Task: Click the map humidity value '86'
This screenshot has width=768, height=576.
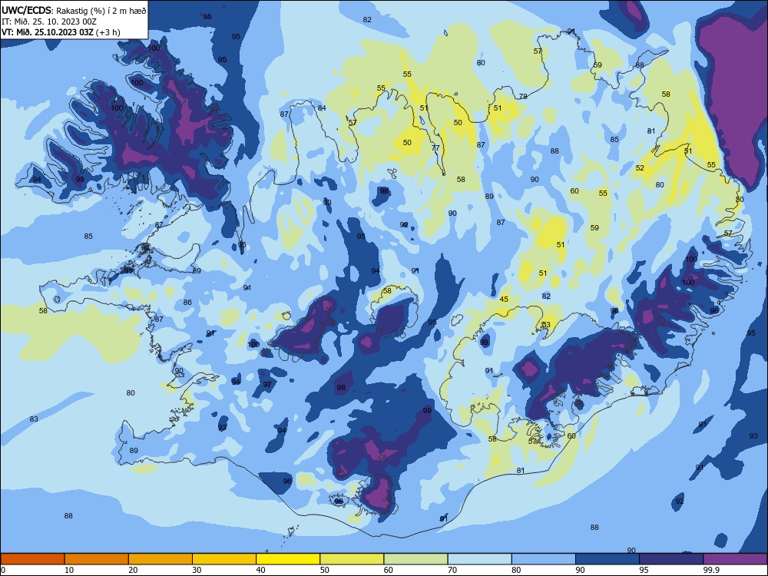Action: pyautogui.click(x=187, y=303)
